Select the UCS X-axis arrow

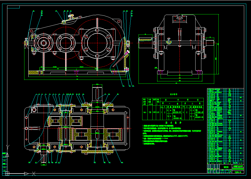(x=26, y=174)
